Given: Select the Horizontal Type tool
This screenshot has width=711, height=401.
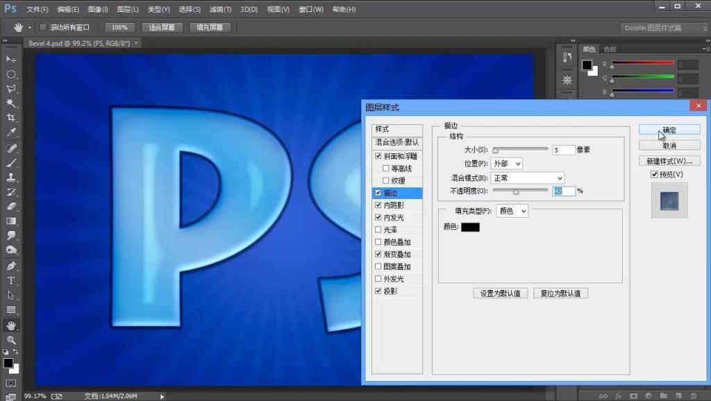Looking at the screenshot, I should 11,280.
